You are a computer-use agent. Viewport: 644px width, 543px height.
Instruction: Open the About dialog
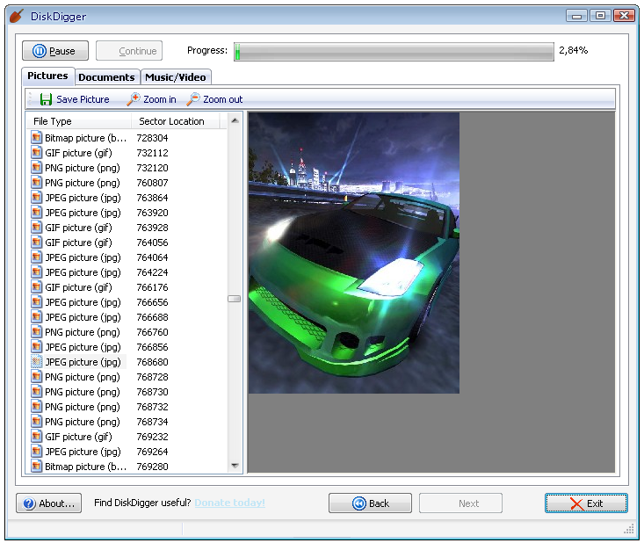[x=49, y=503]
